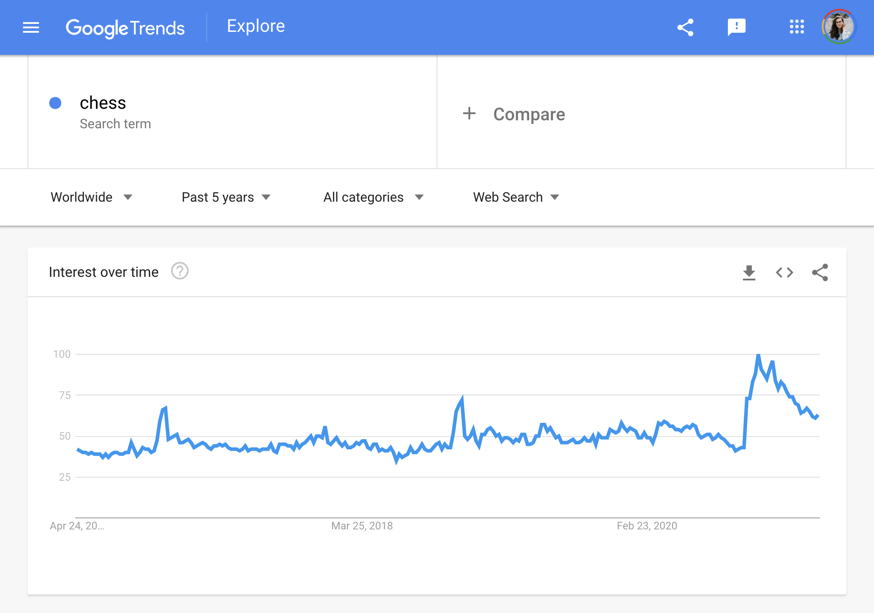Expand the Worldwide region dropdown
Screen dimensions: 874x613
(x=91, y=197)
